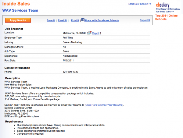Select the Now Hiring -Inside Sales line

(18, 85)
